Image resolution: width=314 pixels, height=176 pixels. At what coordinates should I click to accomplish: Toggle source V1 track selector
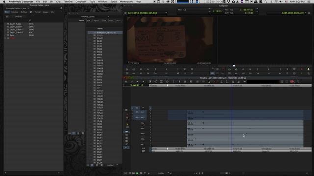coord(137,108)
